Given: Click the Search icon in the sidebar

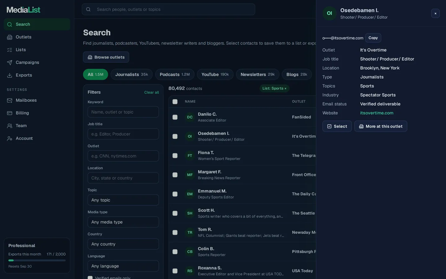Looking at the screenshot, I should [10, 24].
